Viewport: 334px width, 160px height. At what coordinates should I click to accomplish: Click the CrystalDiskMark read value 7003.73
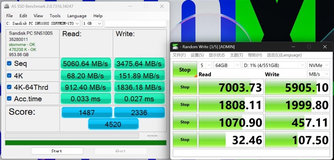(231, 87)
